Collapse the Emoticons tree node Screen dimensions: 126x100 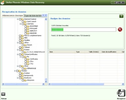pos(18,78)
